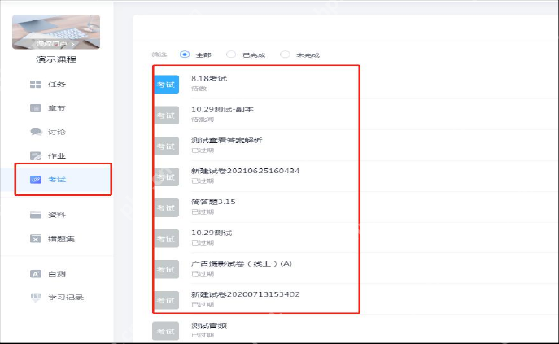Click the 自测 self-test icon
The height and width of the screenshot is (344, 559).
point(36,274)
